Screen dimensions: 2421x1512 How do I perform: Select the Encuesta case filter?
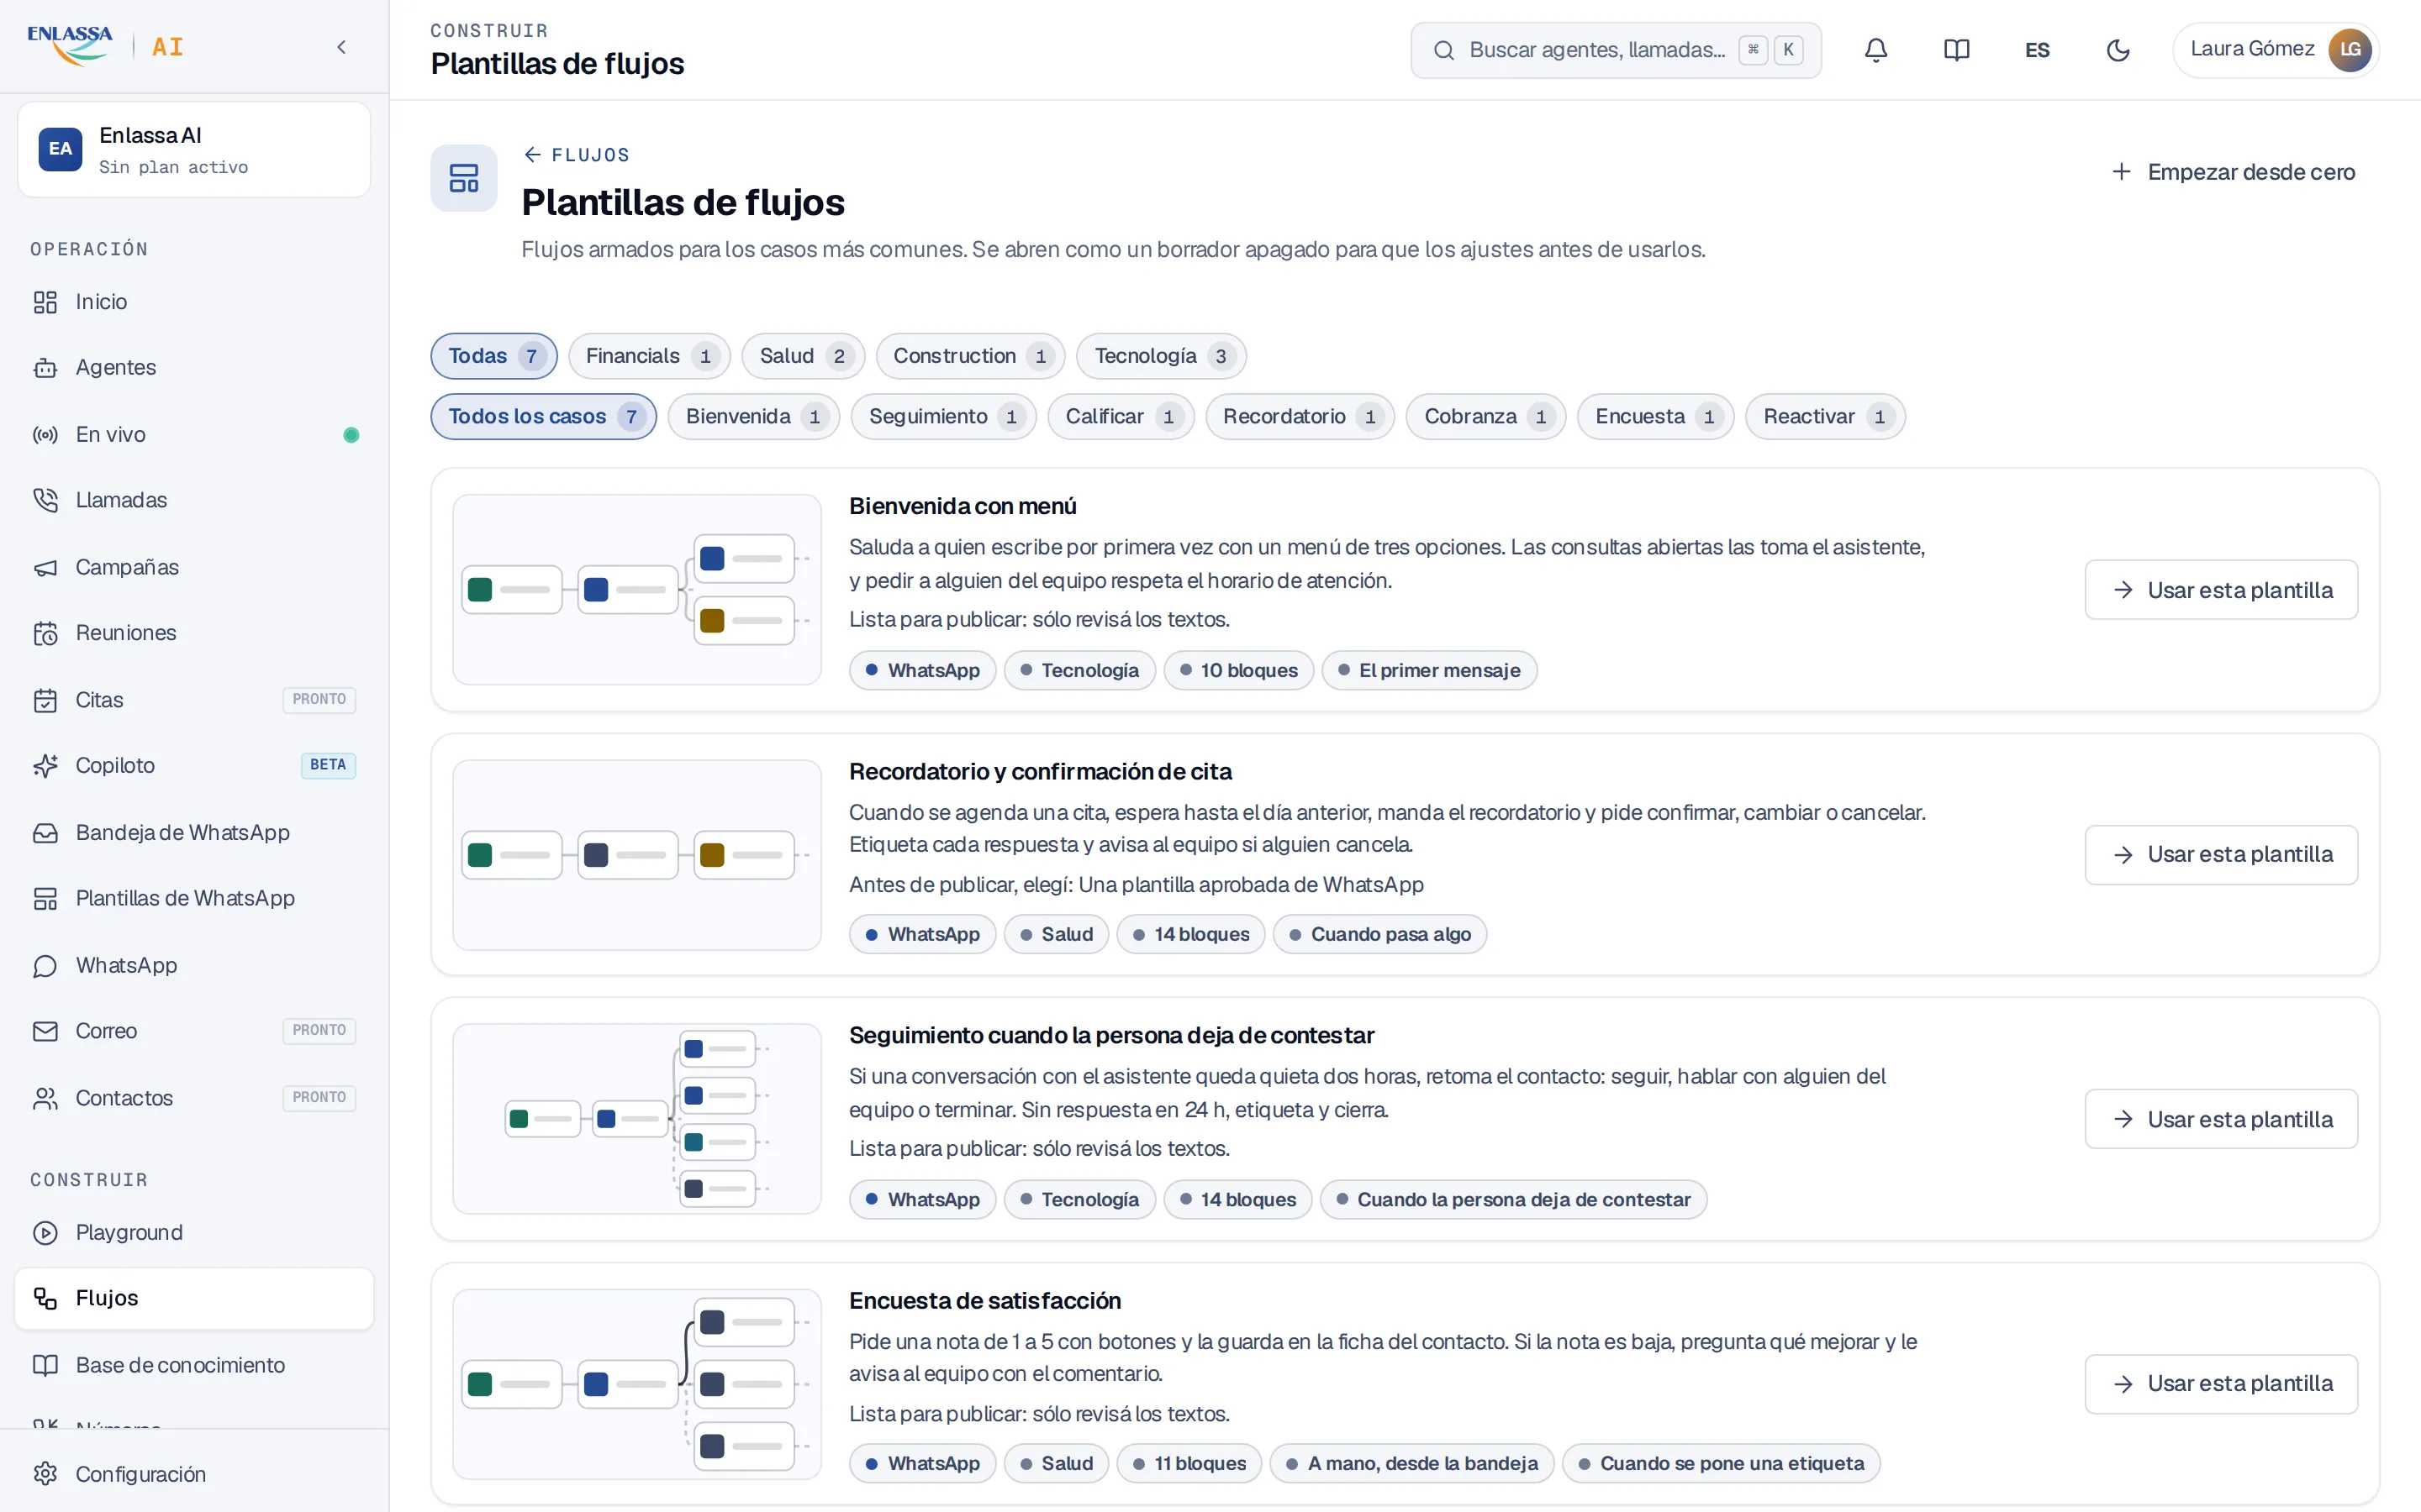[1654, 416]
